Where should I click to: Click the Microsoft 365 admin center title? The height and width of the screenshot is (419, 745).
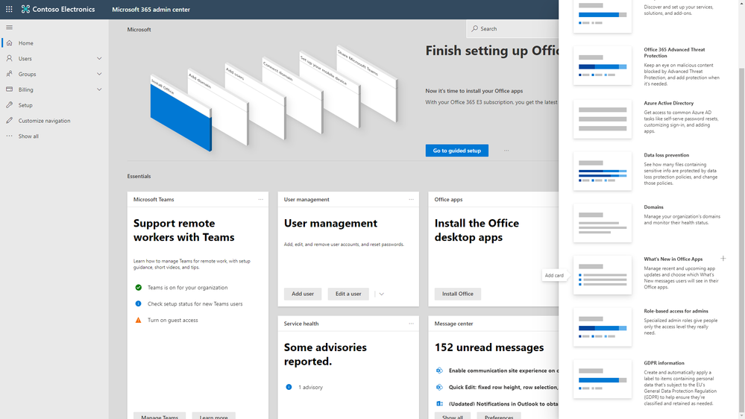pos(151,10)
